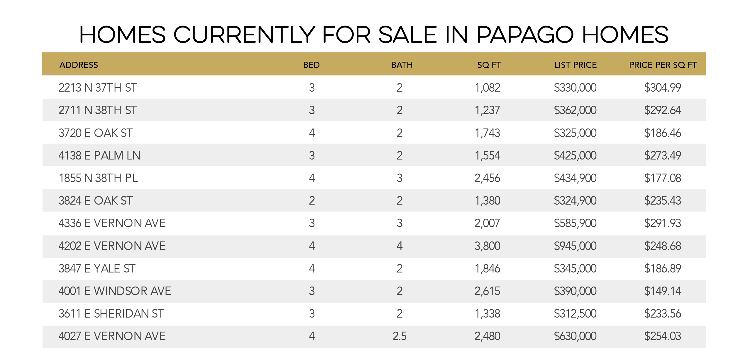
Task: Select the 1855 N 38TH PL address
Action: point(98,178)
